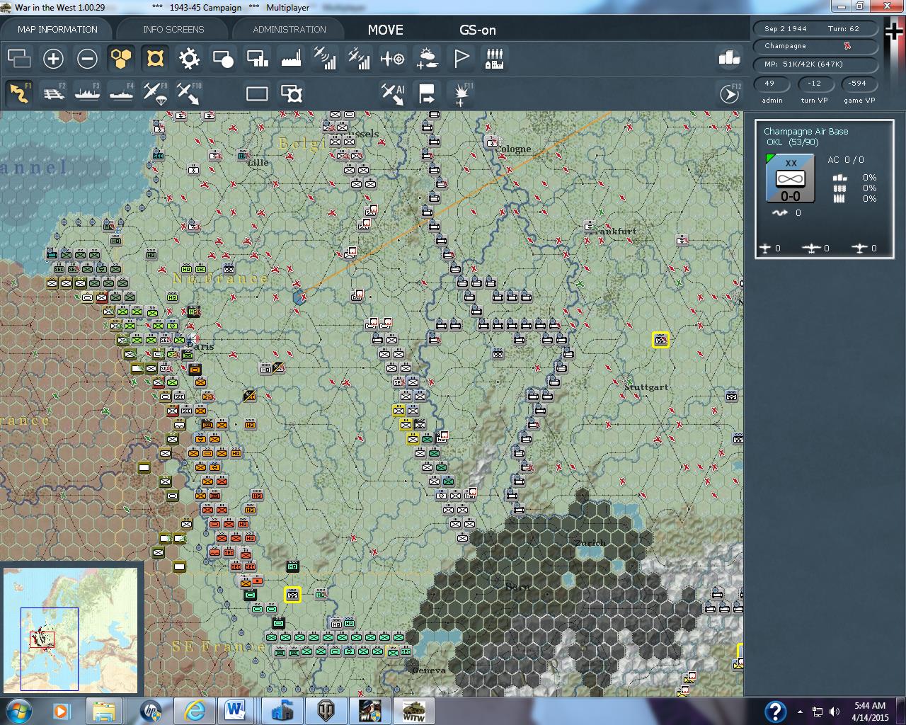Click the gear-shaped fort levels icon
Viewport: 906px width, 725px height.
[x=189, y=59]
